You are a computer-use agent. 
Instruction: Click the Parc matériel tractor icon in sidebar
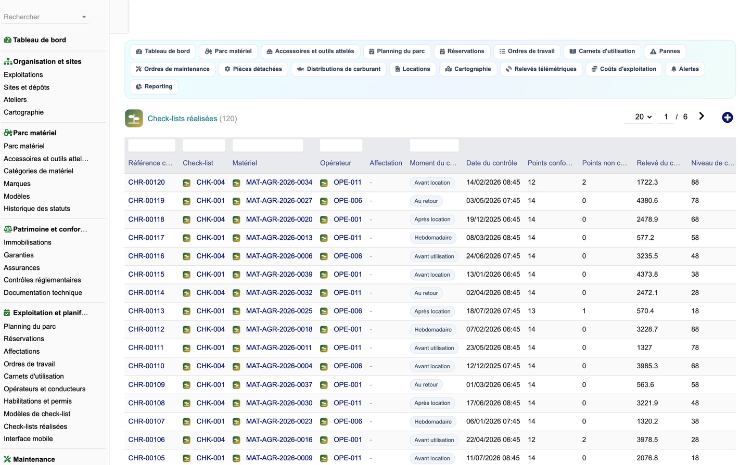[x=8, y=133]
